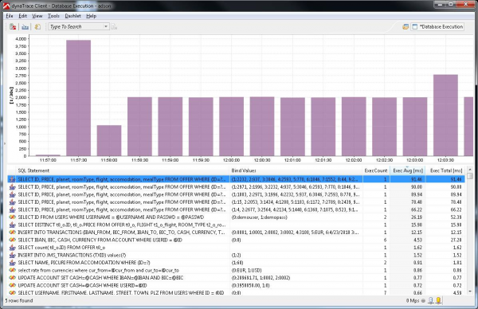Image resolution: width=478 pixels, height=309 pixels.
Task: Select the UPDATE ACCOUNT WHERE USERID row
Action: point(237,285)
